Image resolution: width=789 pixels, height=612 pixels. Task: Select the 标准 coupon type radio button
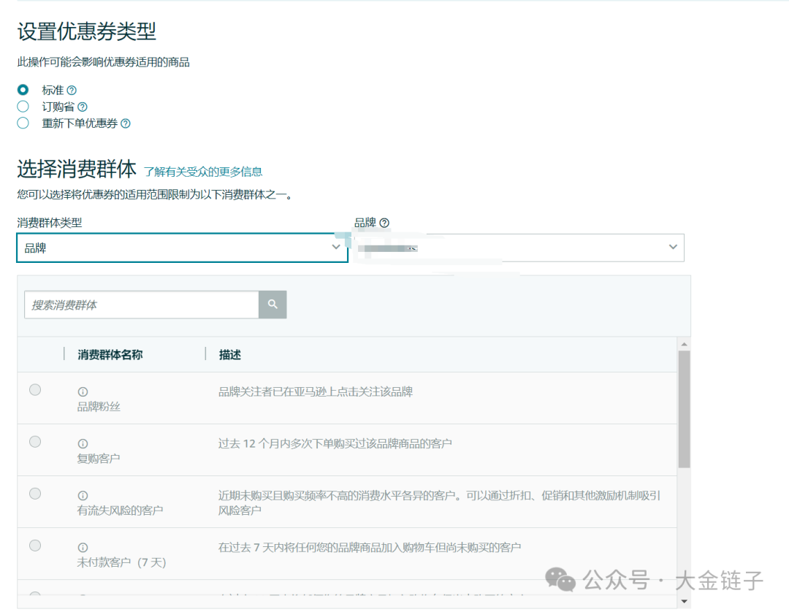23,89
